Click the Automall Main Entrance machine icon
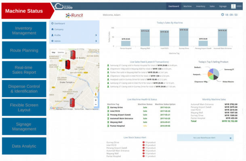Image resolution: width=246 pixels, height=161 pixels. [108, 118]
